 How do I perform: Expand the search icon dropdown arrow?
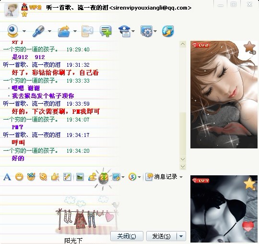pos(139,177)
